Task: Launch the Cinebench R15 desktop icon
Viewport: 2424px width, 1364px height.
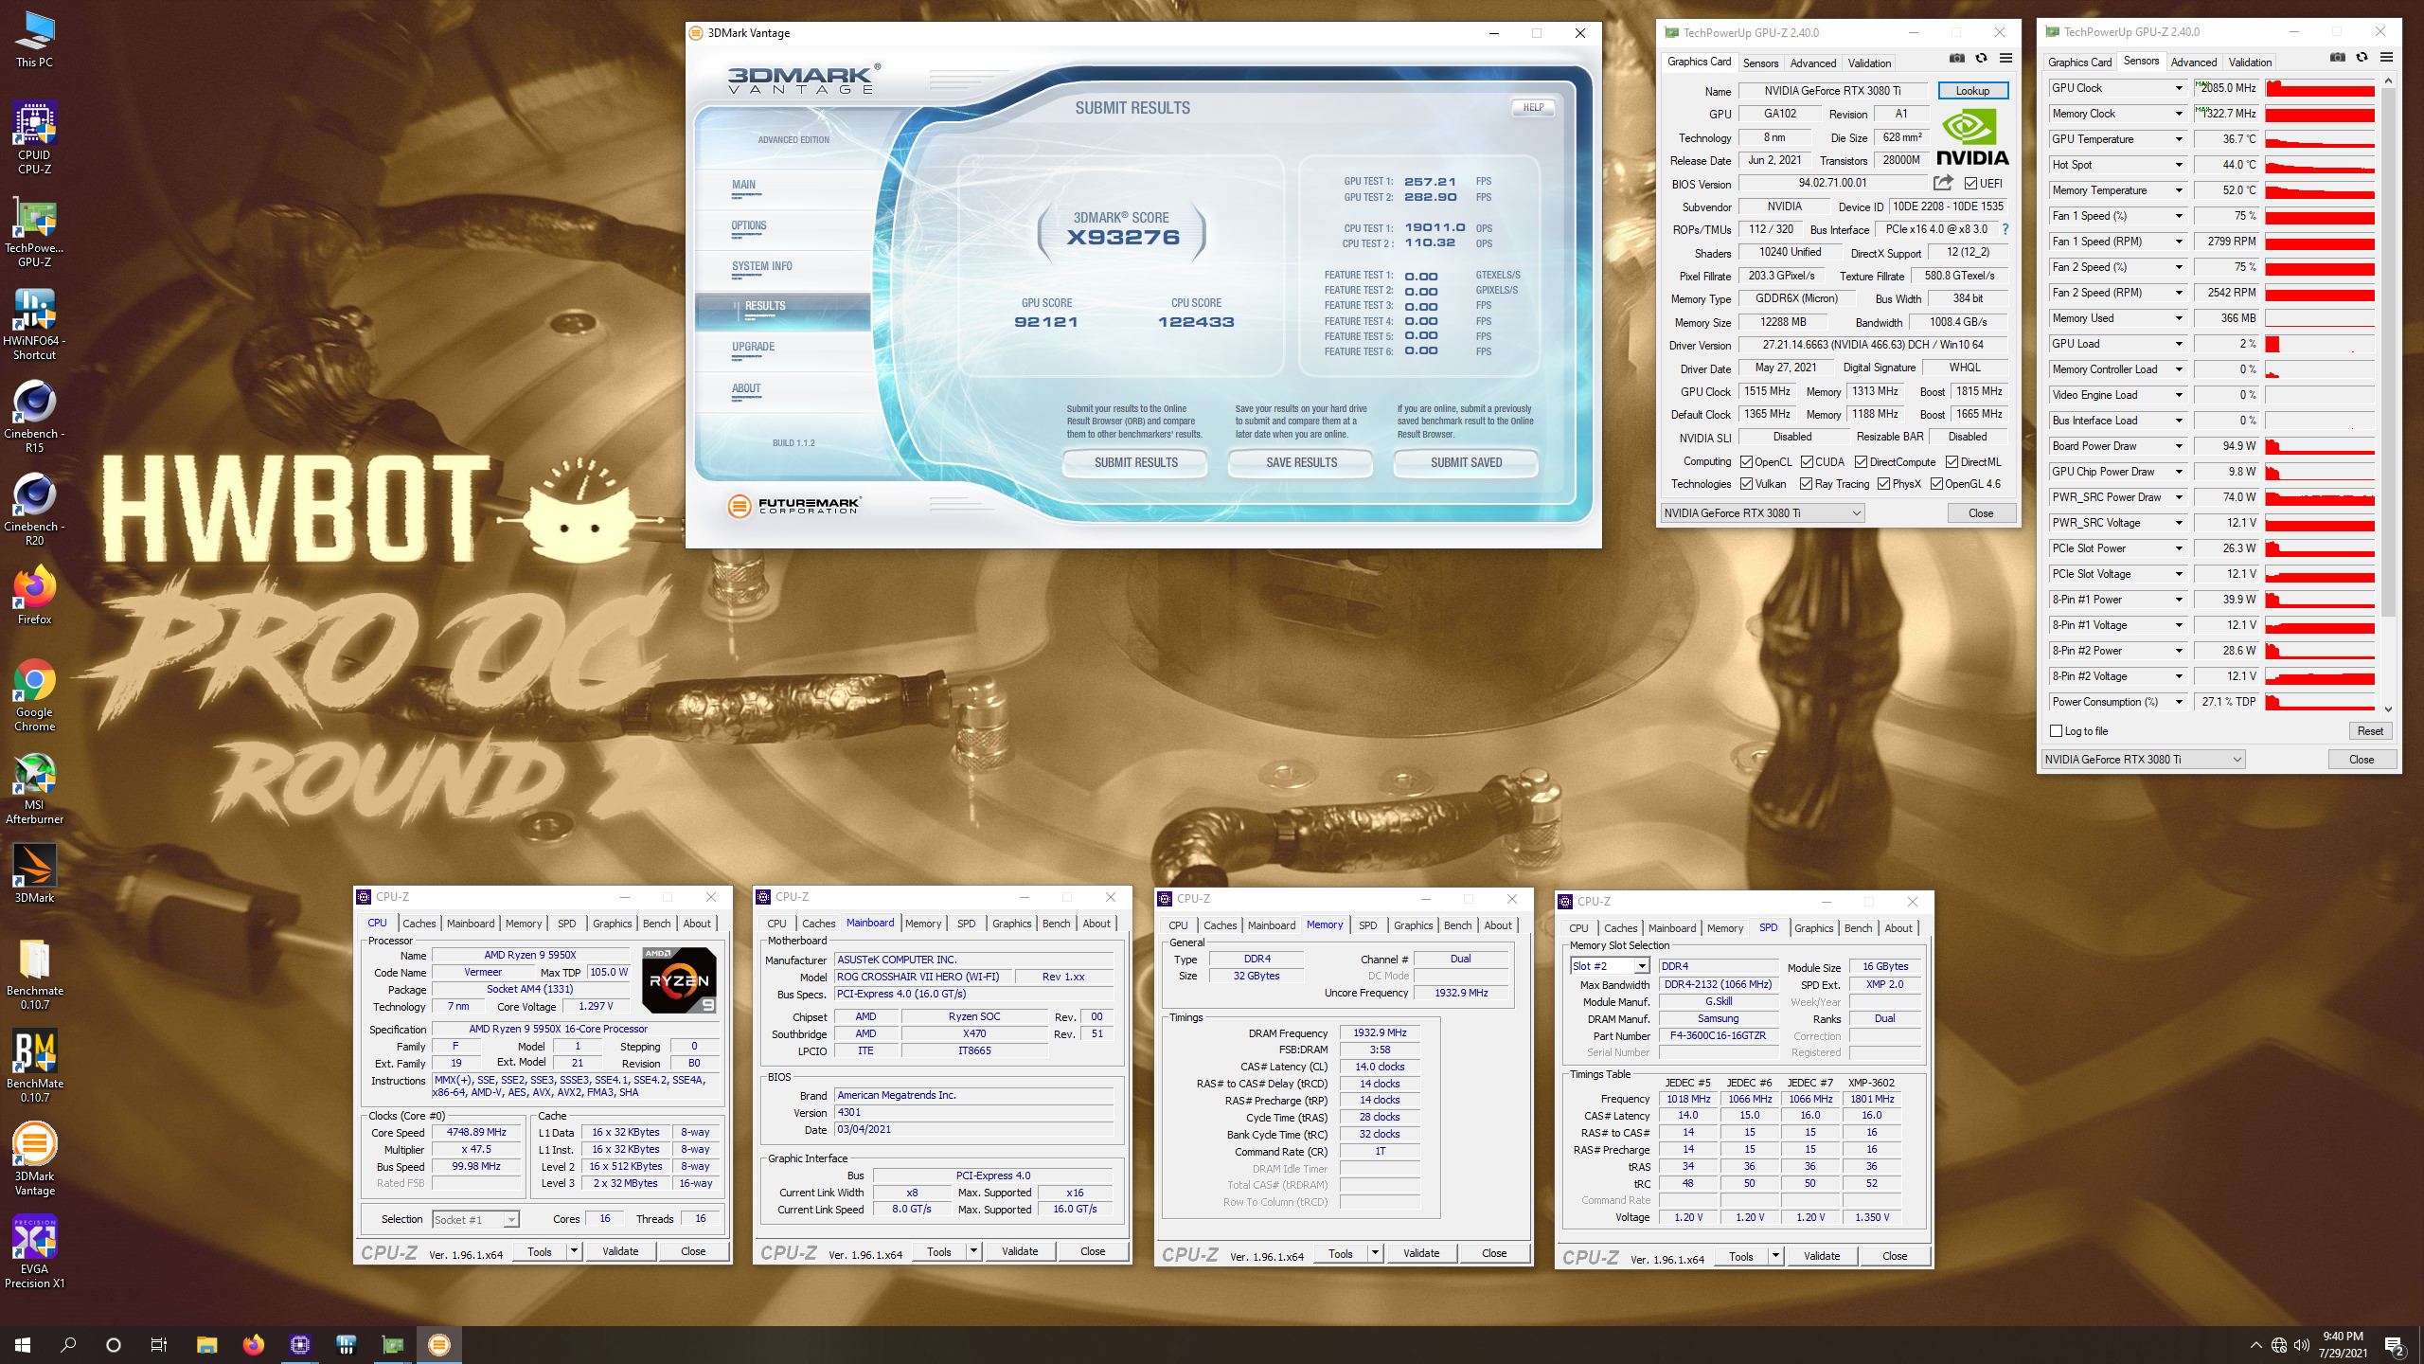Action: click(34, 416)
